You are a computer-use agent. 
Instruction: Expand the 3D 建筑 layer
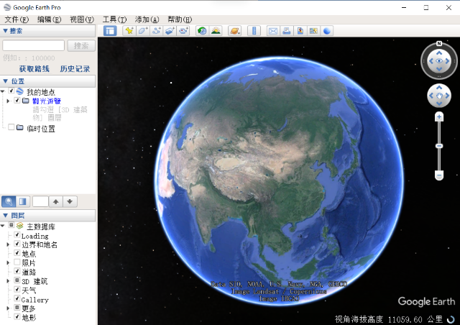pyautogui.click(x=8, y=281)
